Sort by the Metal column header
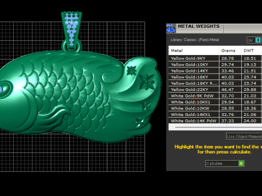262x196 pixels. tap(194, 51)
